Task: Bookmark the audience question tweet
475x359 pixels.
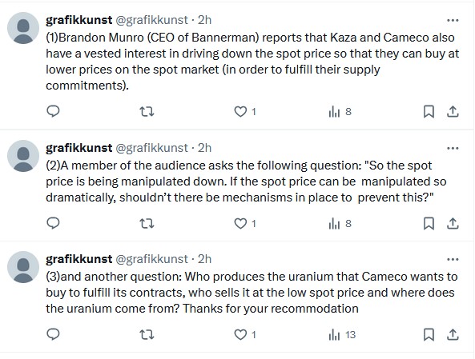Action: (x=429, y=224)
